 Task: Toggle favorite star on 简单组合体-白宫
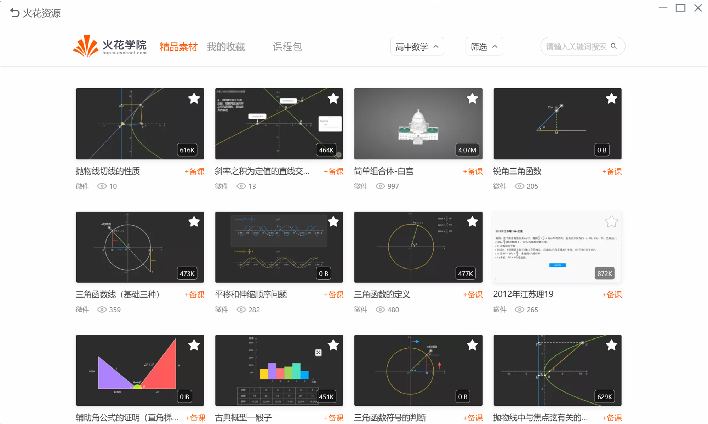coord(472,99)
